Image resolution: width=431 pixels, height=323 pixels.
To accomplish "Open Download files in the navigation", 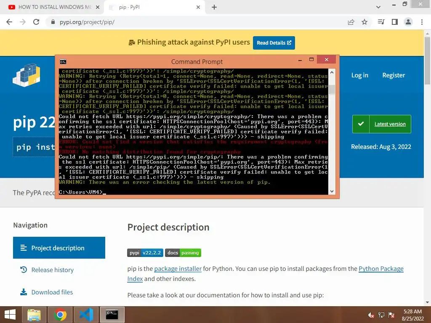I will point(52,292).
